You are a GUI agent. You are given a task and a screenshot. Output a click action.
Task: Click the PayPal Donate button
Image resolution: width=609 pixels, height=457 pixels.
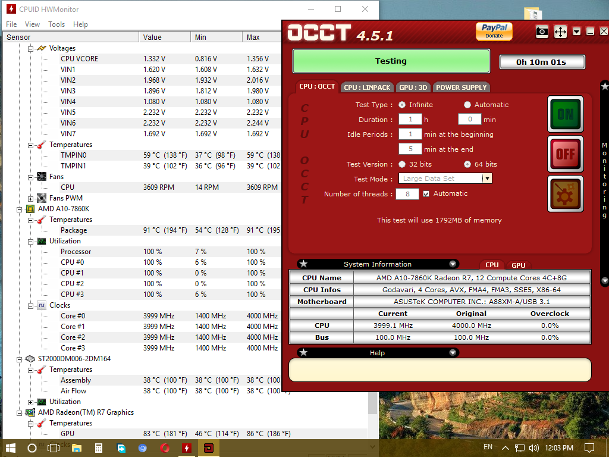point(494,32)
